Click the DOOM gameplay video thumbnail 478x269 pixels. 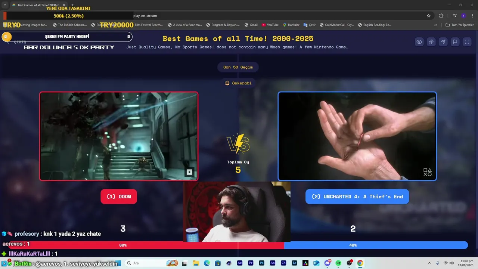[119, 136]
